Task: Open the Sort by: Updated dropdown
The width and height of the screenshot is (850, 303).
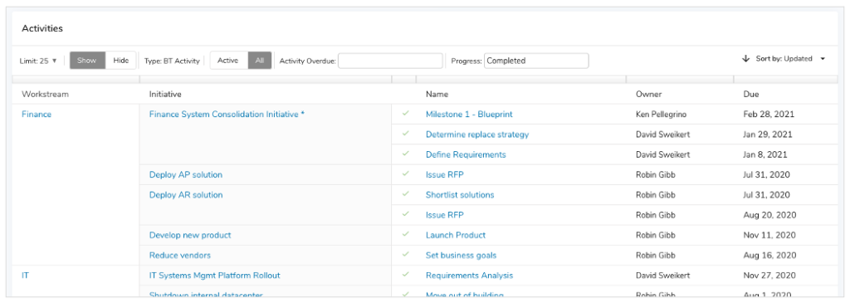Action: tap(790, 59)
